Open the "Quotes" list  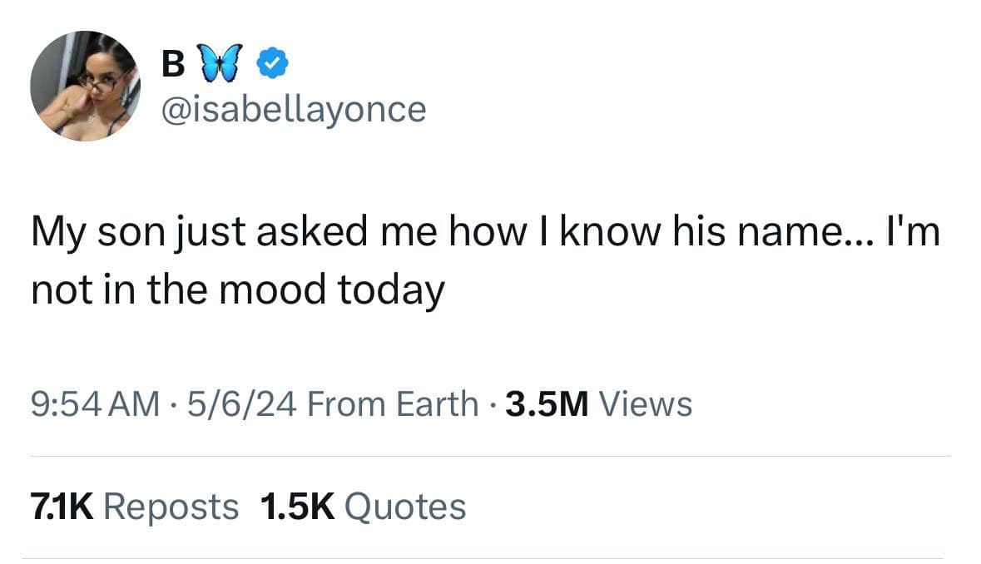point(404,506)
